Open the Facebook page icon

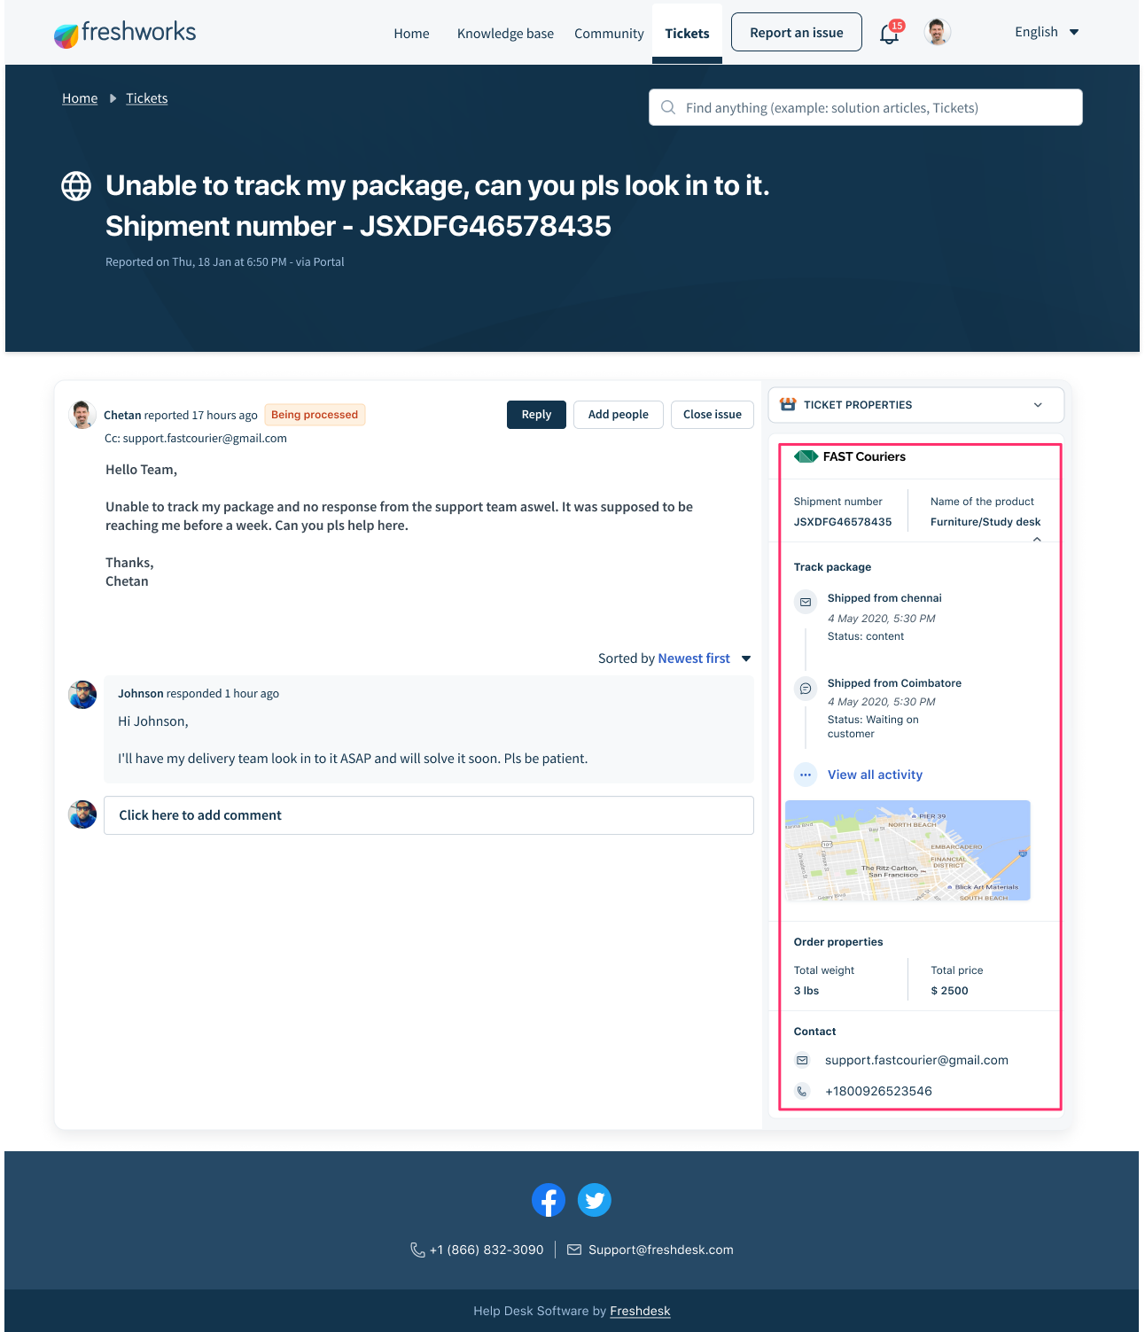click(x=549, y=1200)
